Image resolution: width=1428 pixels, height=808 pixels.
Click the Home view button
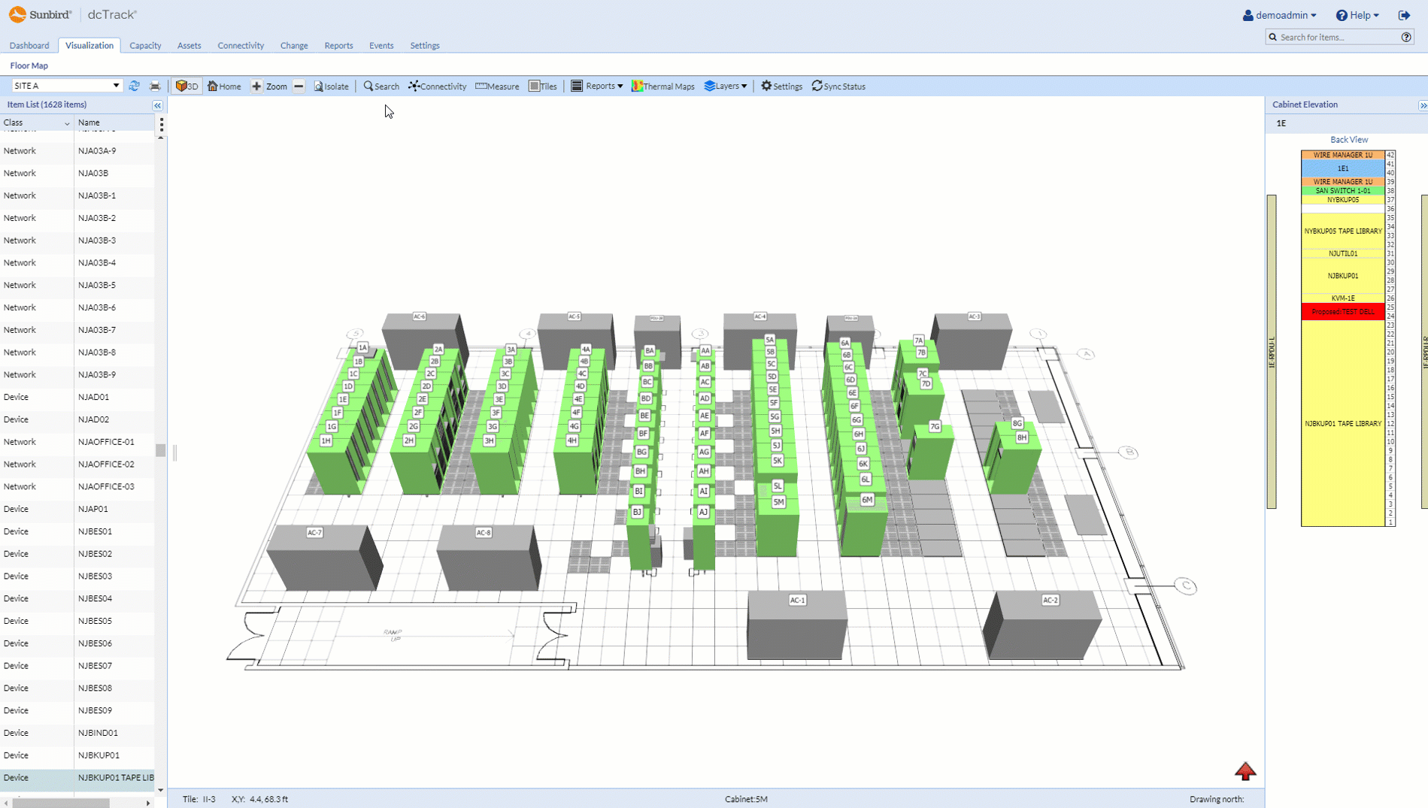pos(224,86)
